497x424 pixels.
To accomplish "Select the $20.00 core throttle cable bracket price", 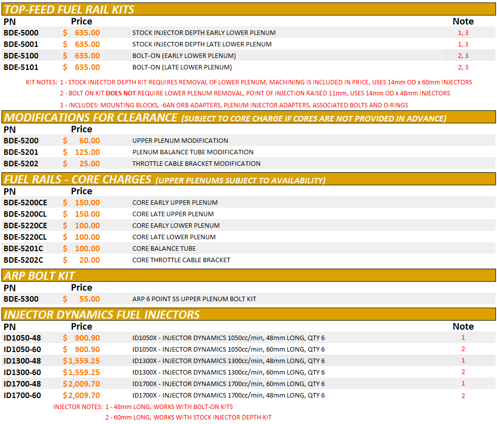I will point(82,260).
